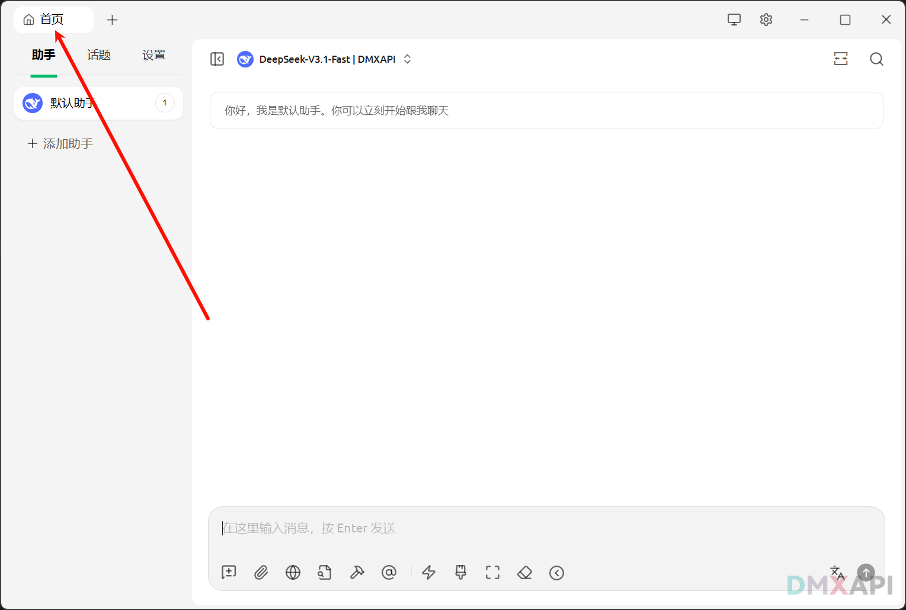
Task: Switch to the 设置 tab in sidebar
Action: [x=153, y=55]
